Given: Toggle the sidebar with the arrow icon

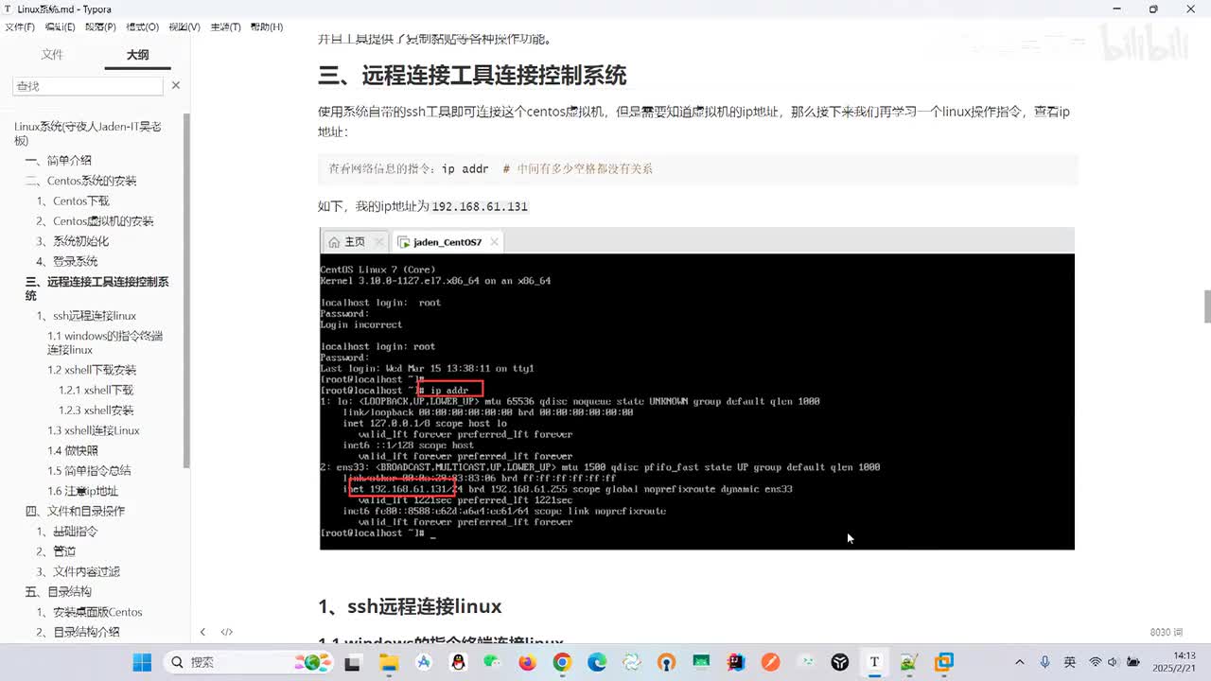Looking at the screenshot, I should click(x=202, y=632).
